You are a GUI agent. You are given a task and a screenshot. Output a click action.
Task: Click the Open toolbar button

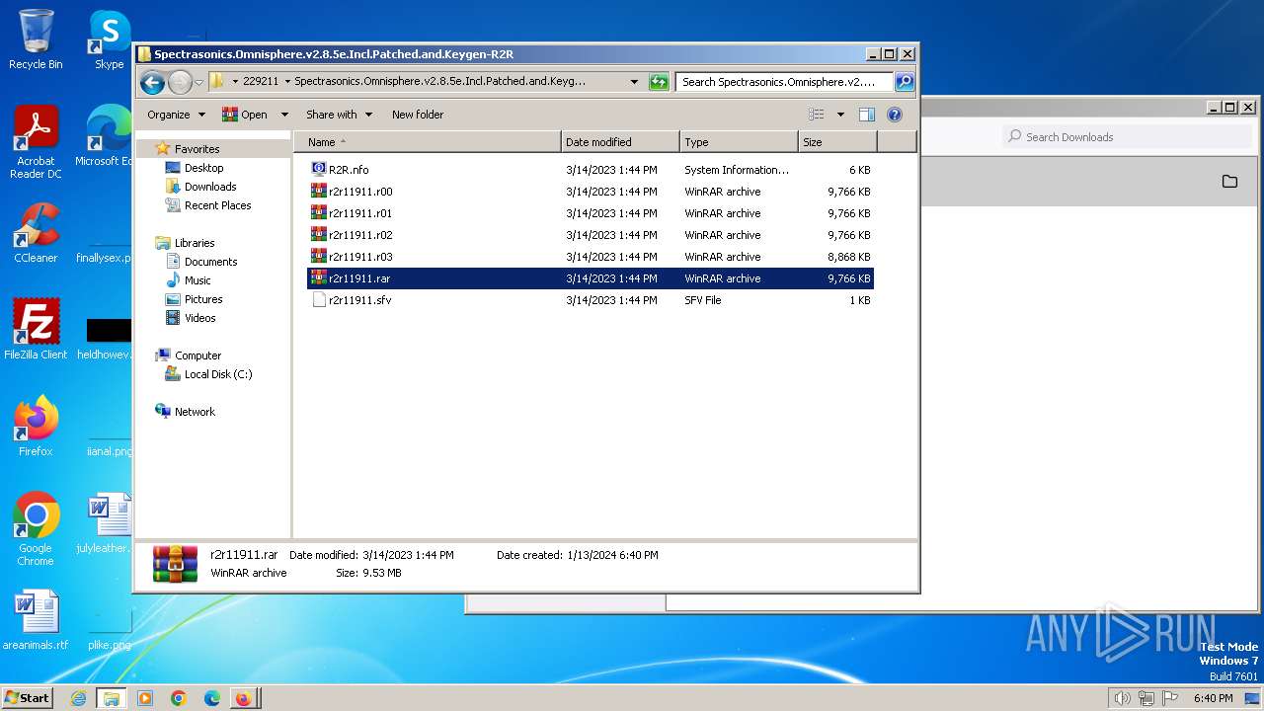click(x=245, y=115)
